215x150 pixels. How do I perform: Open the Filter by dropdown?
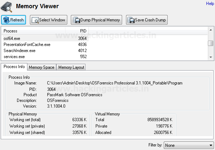point(189,145)
